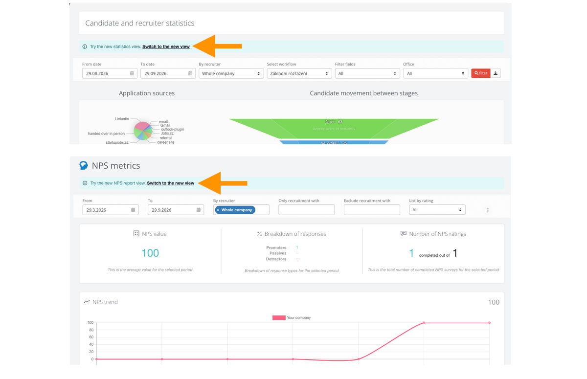Image resolution: width=587 pixels, height=379 pixels.
Task: Click the email pie chart label
Action: 163,122
